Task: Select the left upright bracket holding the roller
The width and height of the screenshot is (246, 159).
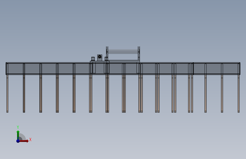Action: tap(107, 53)
